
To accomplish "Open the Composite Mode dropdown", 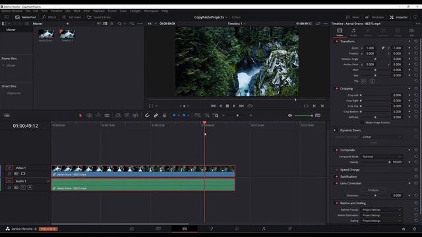I will 382,157.
